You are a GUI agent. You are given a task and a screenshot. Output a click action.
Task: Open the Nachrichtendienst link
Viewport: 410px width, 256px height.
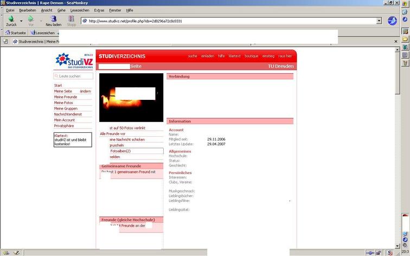[68, 114]
